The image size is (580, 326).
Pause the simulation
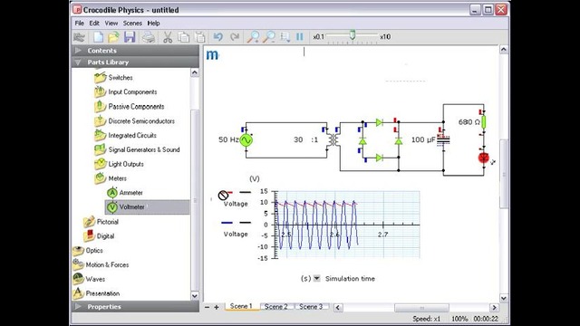300,37
